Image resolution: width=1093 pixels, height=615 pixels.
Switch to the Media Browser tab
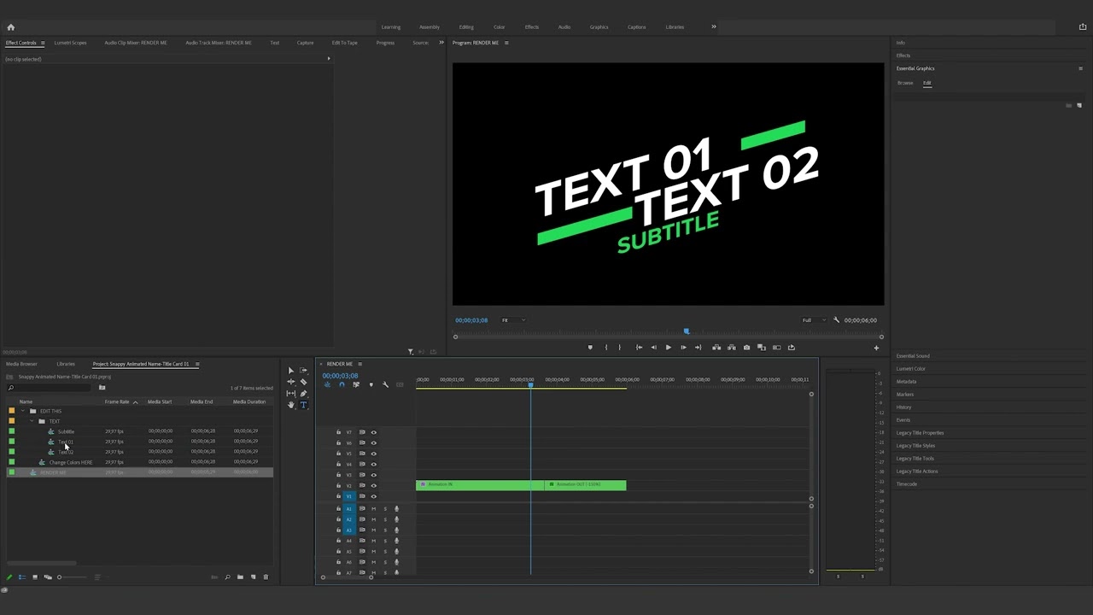(21, 364)
